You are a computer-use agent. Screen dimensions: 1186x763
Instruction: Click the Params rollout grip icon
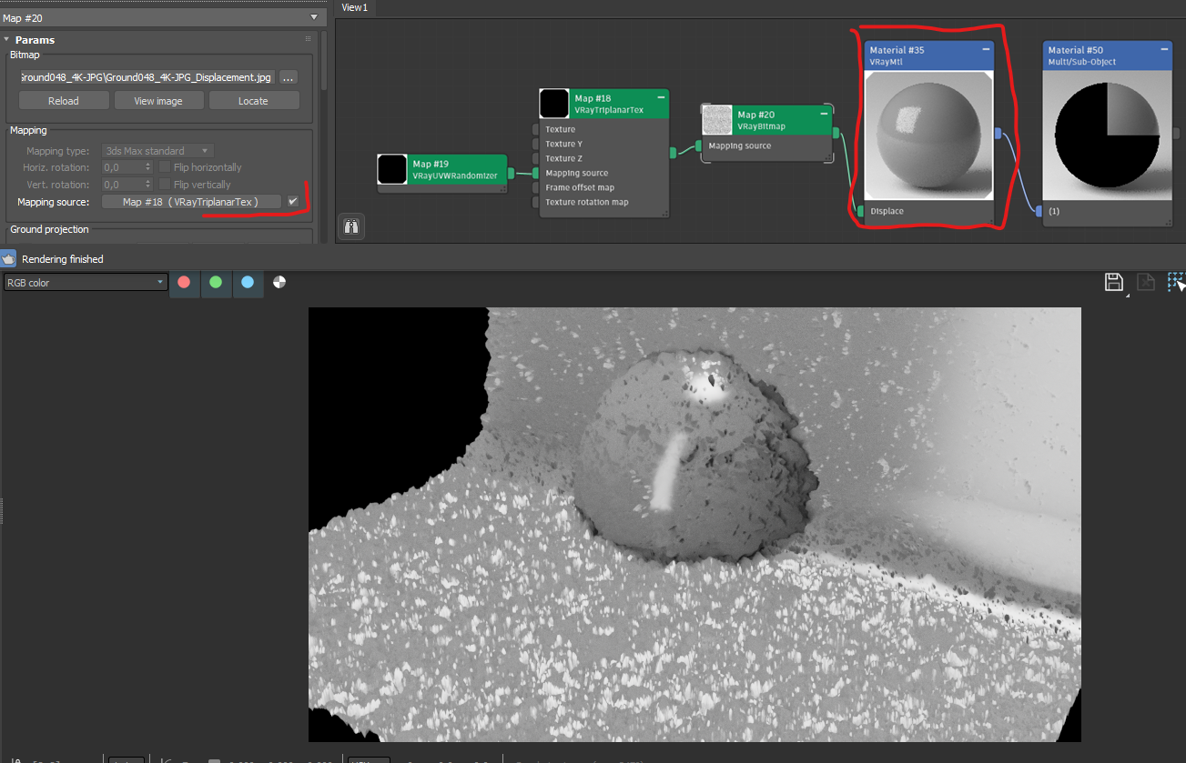pyautogui.click(x=308, y=39)
